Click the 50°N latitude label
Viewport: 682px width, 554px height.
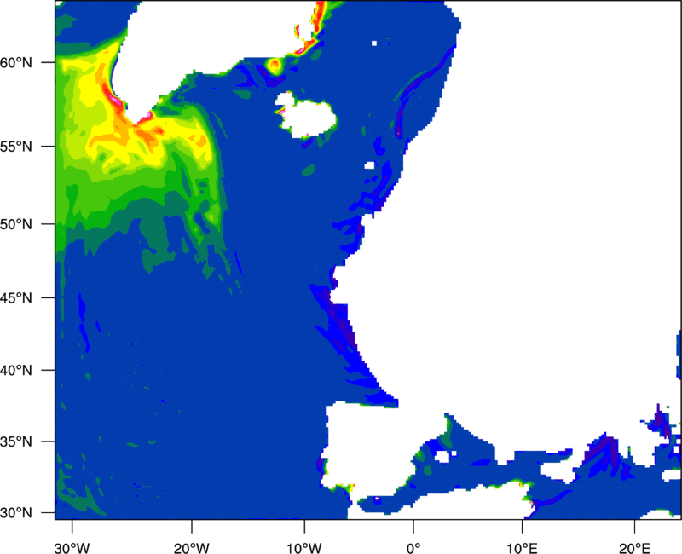pyautogui.click(x=16, y=224)
